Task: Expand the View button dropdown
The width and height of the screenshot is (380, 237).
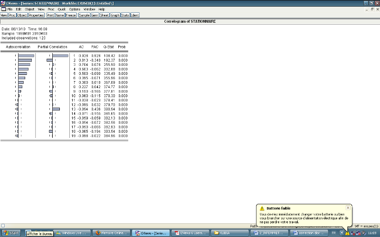Action: pos(4,15)
